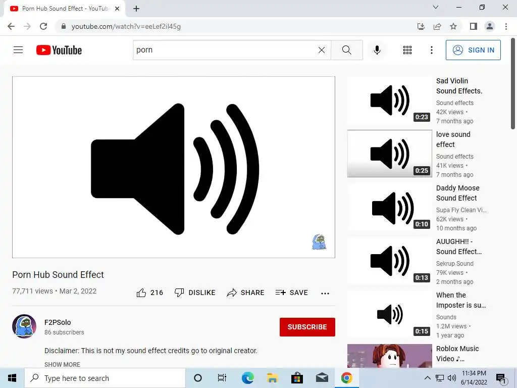Click the address bar URL
Screen dimensions: 517x388
pyautogui.click(x=126, y=26)
